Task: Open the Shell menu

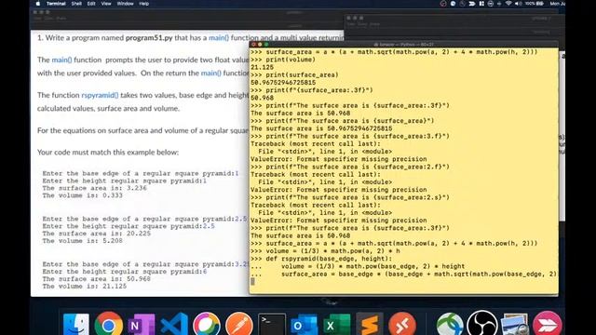Action: coord(76,4)
